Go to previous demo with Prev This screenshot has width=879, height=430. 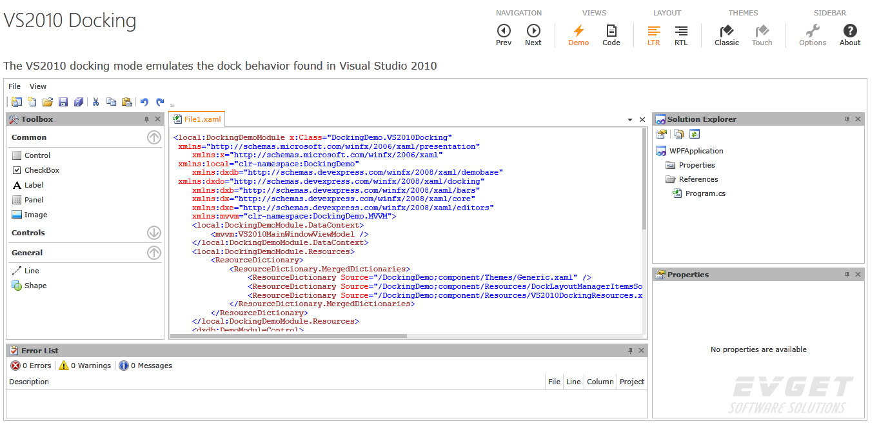pyautogui.click(x=504, y=35)
